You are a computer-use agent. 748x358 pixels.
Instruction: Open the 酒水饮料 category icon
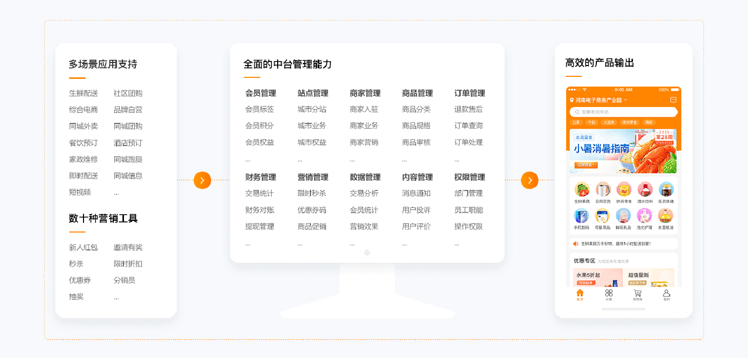[645, 191]
